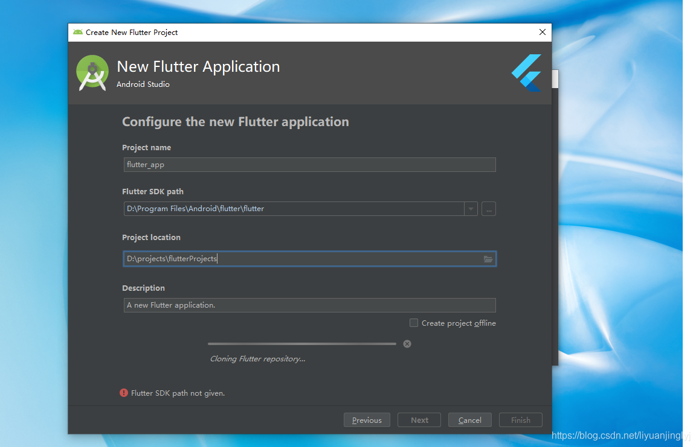Click the cloning progress bar

pyautogui.click(x=302, y=344)
